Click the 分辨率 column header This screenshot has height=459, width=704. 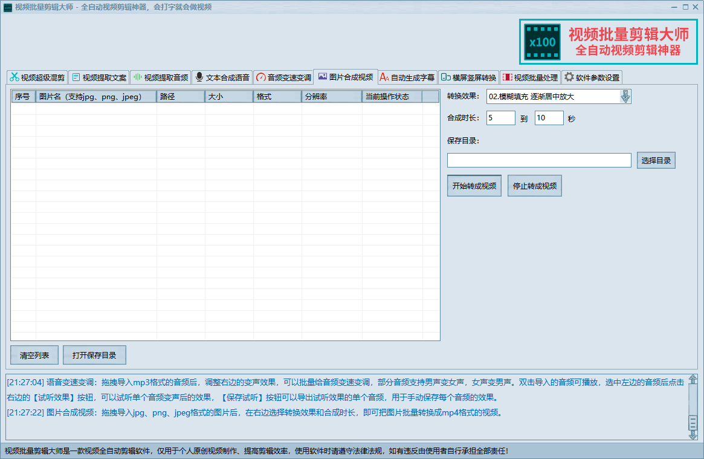pos(332,97)
